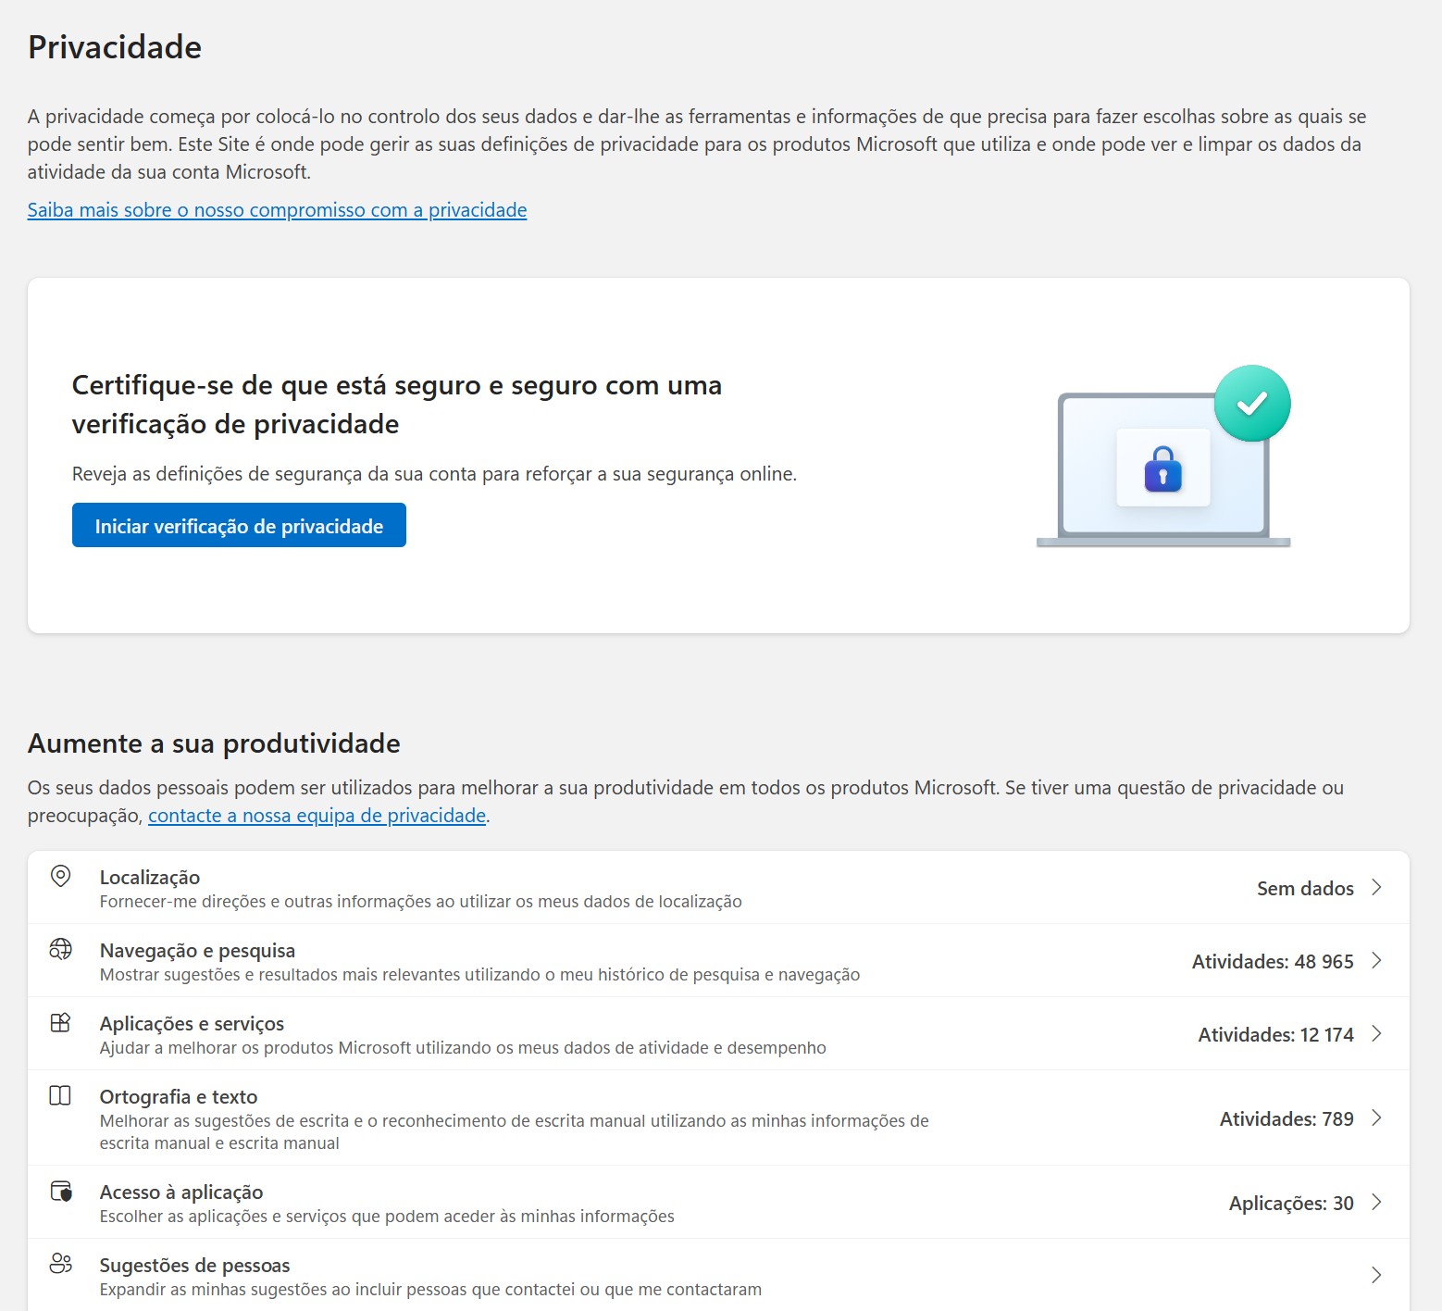Viewport: 1442px width, 1311px height.
Task: Expand Navegação e pesquisa using its chevron
Action: point(1376,960)
